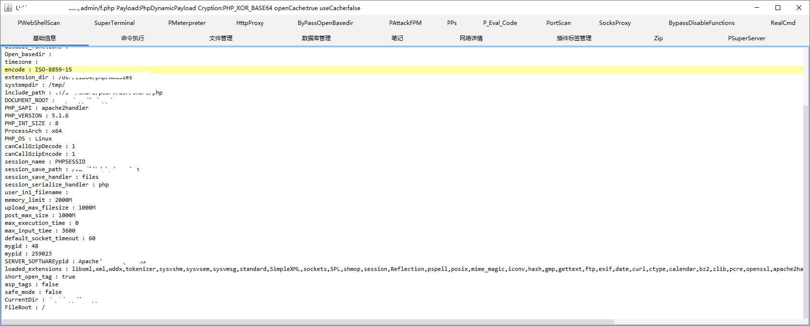Switch to the PAttackFPM tab
810x326 pixels.
pos(405,23)
